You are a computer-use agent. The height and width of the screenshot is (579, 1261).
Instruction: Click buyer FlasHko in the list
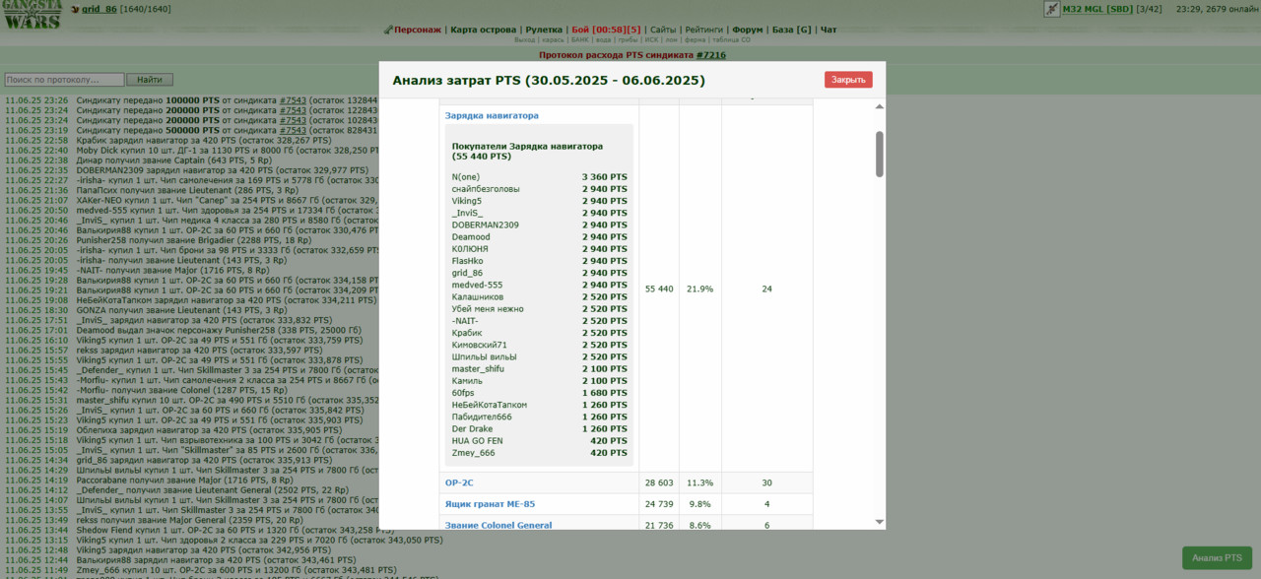coord(470,261)
